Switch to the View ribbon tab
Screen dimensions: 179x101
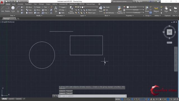[35, 4]
